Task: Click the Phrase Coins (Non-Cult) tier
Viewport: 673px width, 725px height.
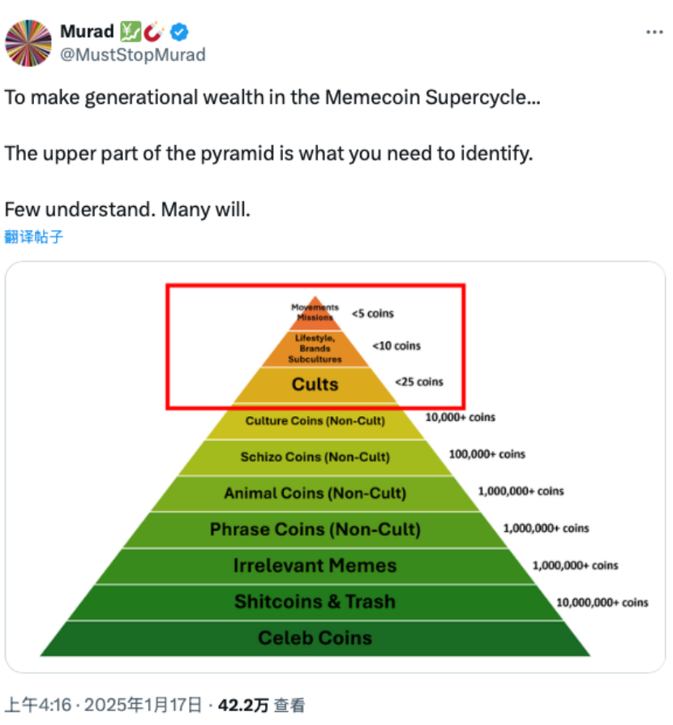Action: [315, 530]
